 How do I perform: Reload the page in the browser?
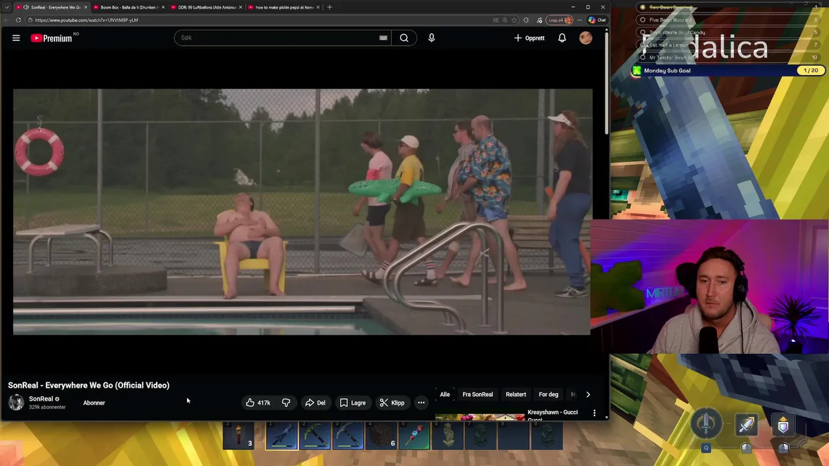pyautogui.click(x=18, y=20)
